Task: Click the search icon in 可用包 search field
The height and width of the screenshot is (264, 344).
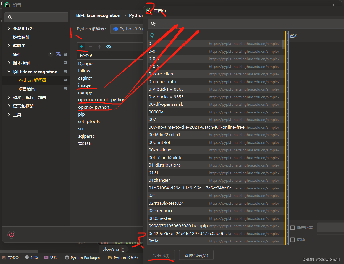Action: click(x=153, y=24)
